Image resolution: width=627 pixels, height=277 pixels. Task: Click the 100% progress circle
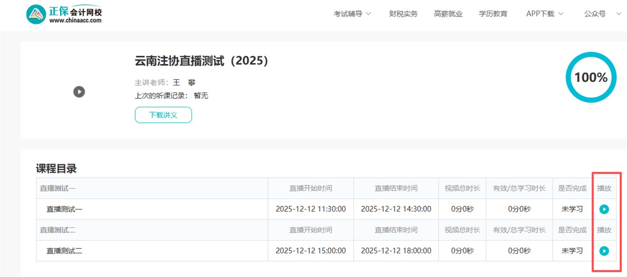tap(591, 78)
